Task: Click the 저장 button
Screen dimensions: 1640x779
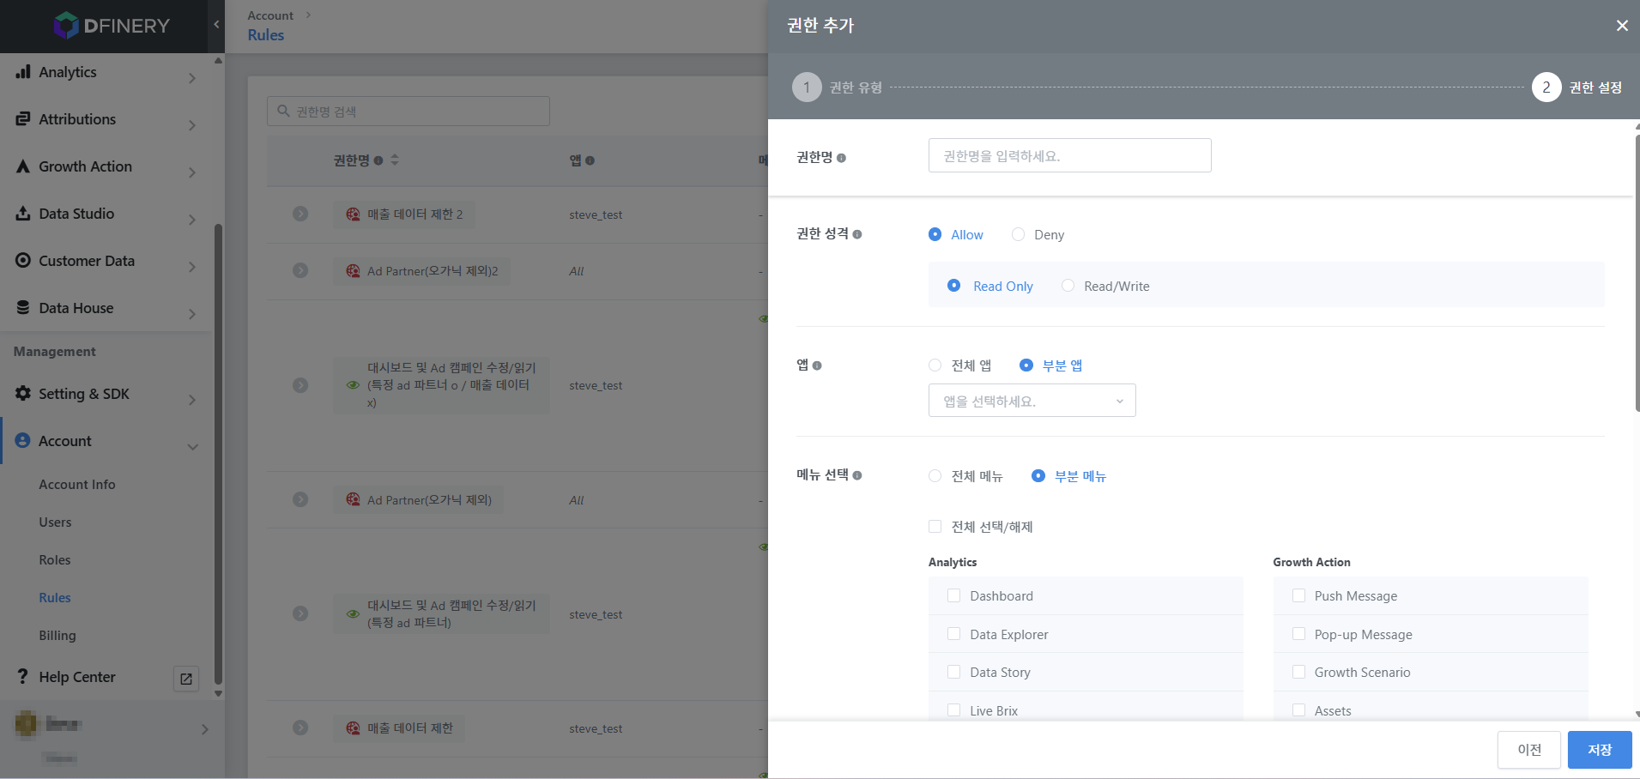Action: click(x=1600, y=750)
